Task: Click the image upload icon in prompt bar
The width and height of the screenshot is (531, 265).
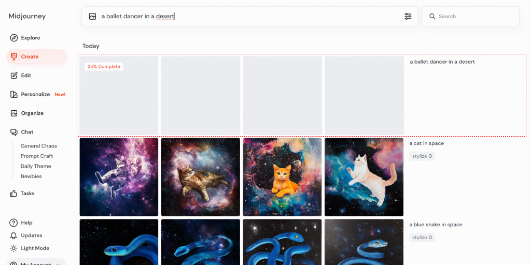Action: click(x=92, y=16)
